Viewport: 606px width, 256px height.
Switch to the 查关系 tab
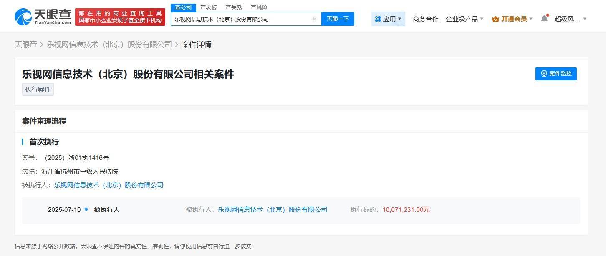(x=234, y=7)
